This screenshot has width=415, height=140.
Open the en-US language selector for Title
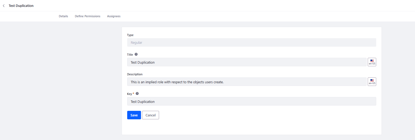click(372, 62)
